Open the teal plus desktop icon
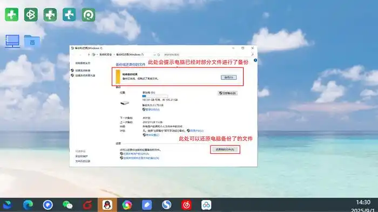The height and width of the screenshot is (212, 378). (69, 15)
